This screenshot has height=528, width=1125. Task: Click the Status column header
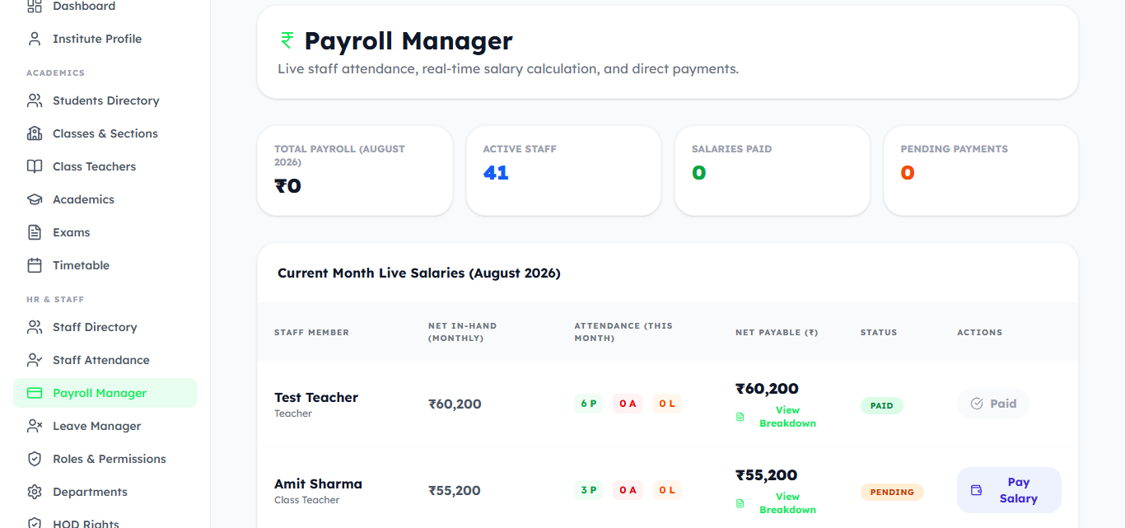tap(879, 332)
